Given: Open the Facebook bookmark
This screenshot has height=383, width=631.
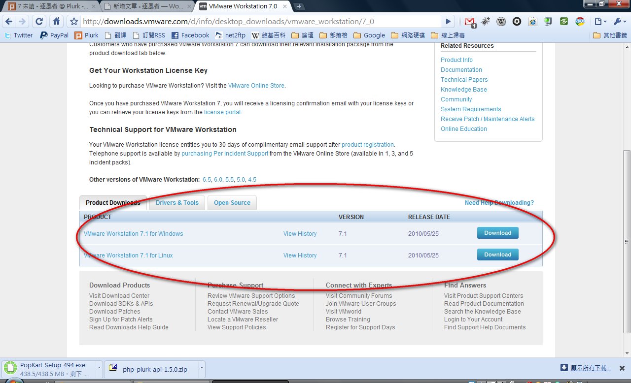Looking at the screenshot, I should click(190, 35).
